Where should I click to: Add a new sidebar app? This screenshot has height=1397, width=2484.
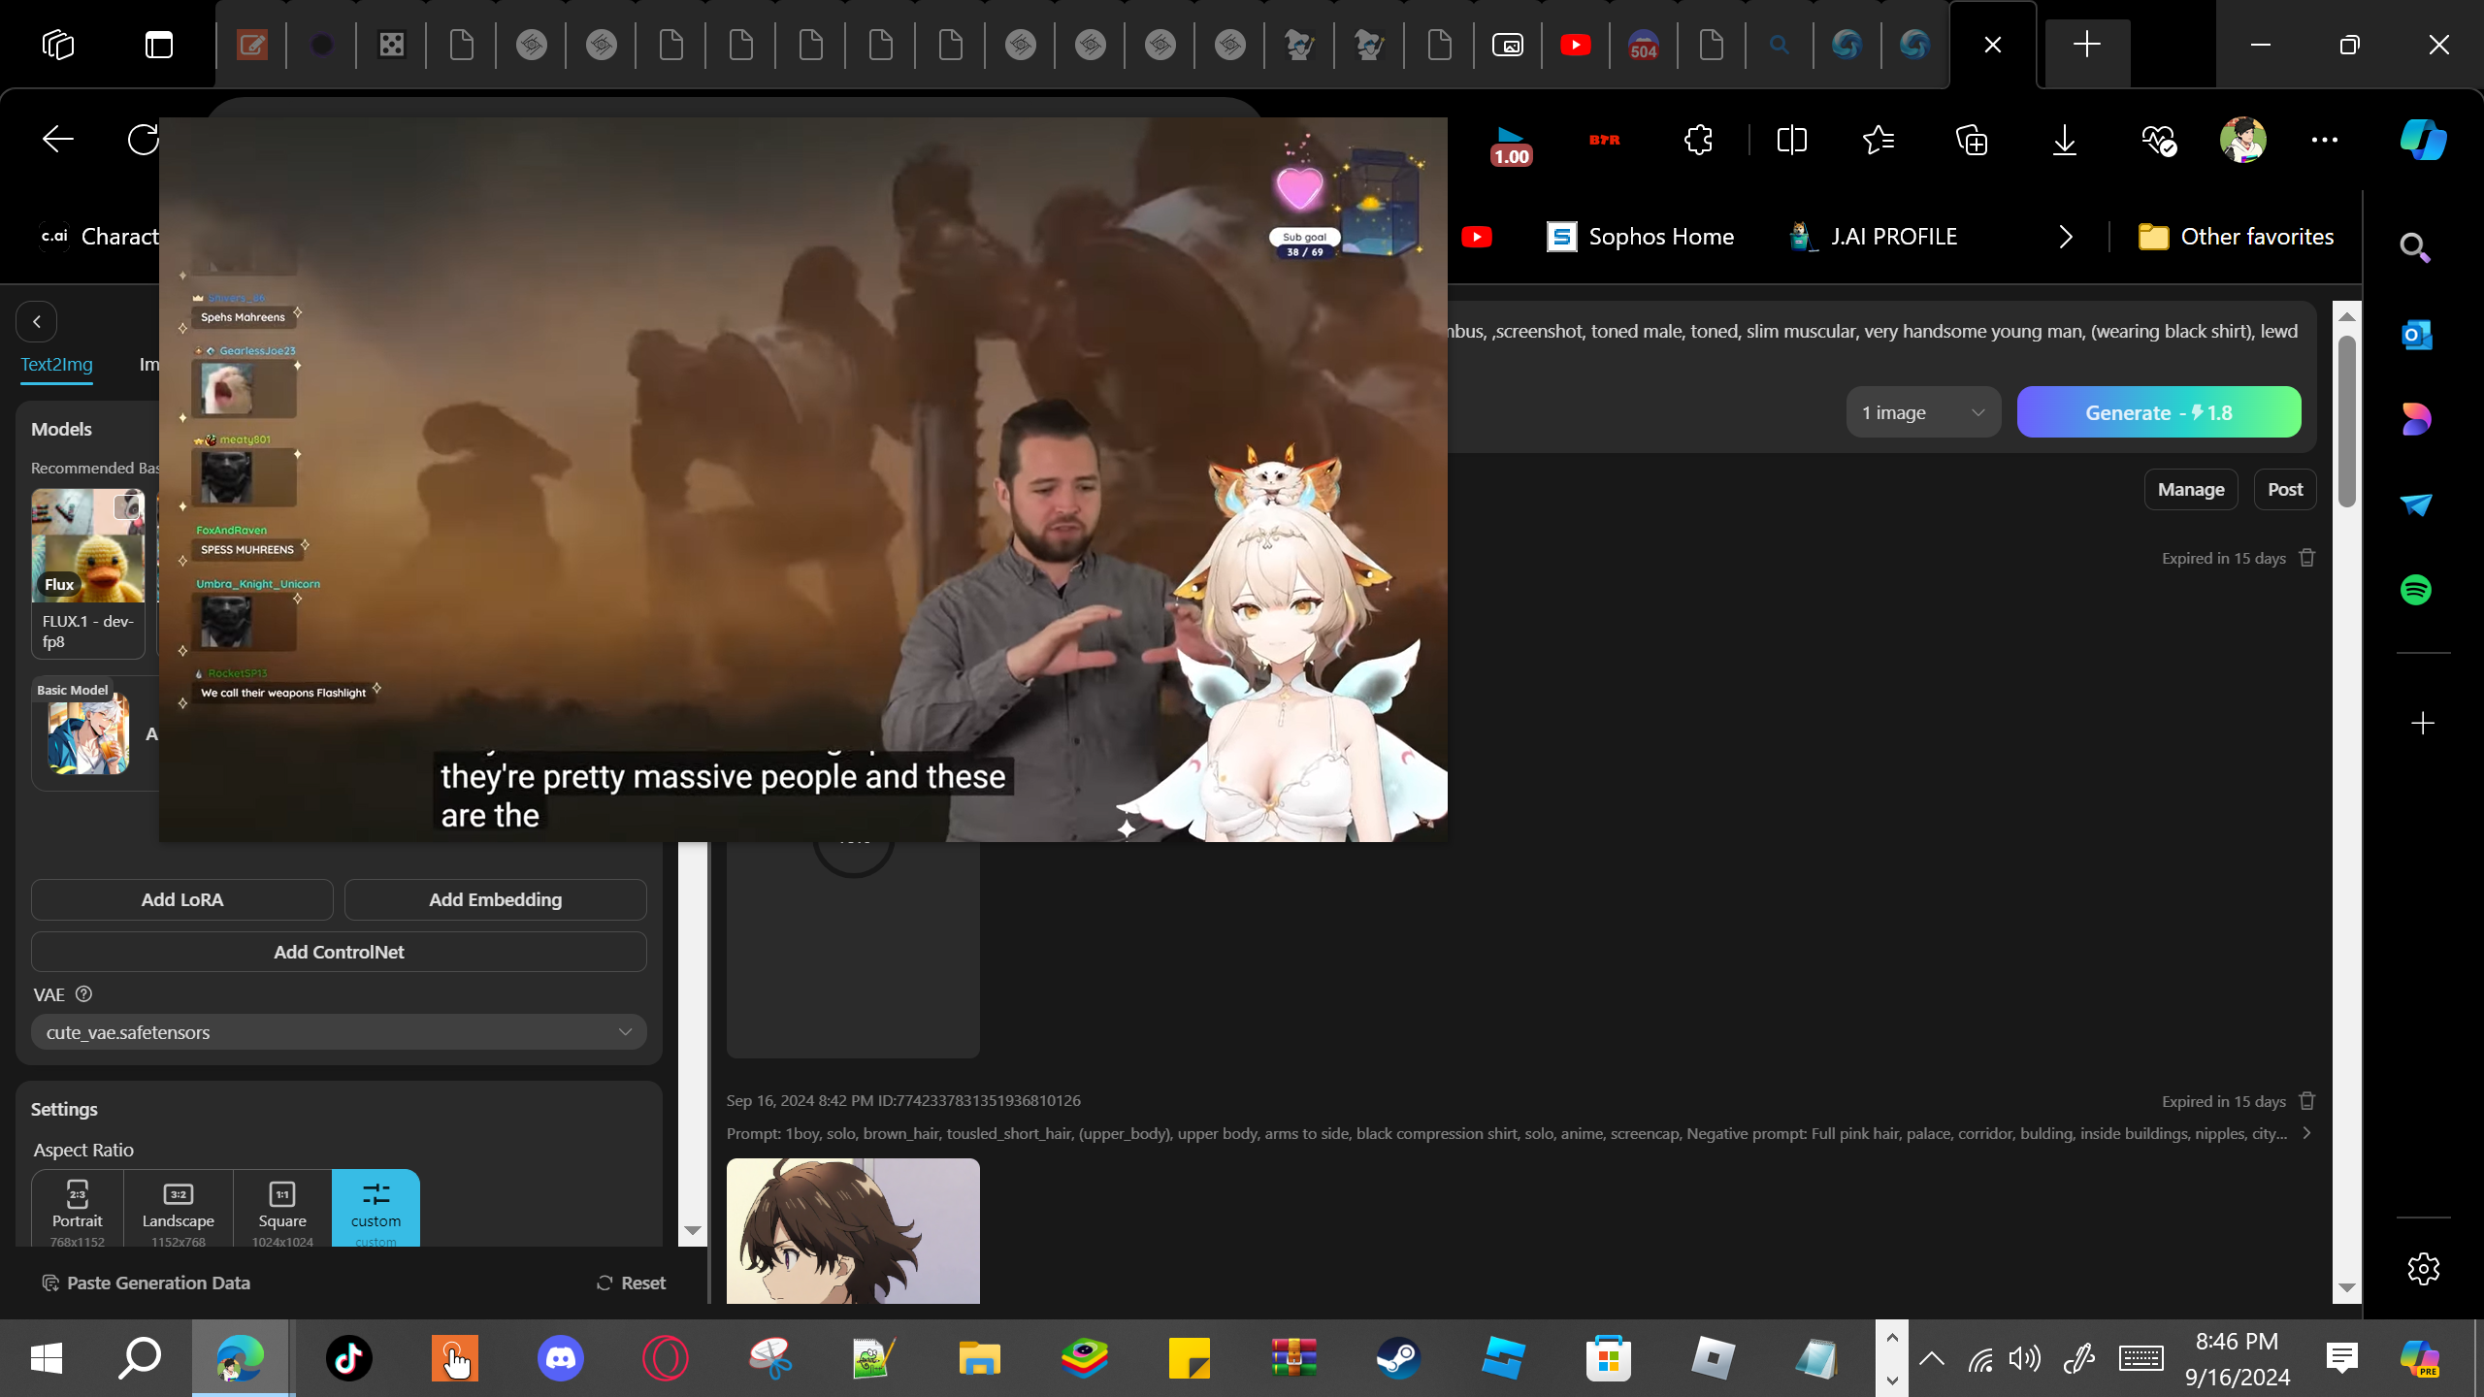click(2423, 724)
